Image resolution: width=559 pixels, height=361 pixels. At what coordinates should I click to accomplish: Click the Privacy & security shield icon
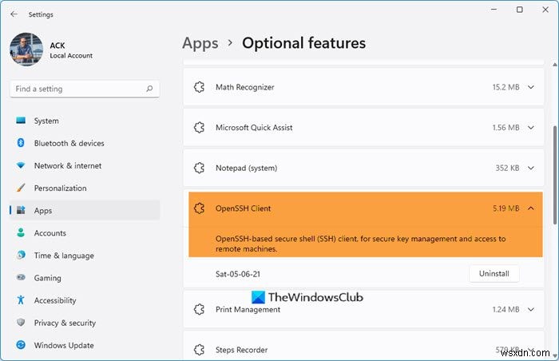tap(21, 323)
